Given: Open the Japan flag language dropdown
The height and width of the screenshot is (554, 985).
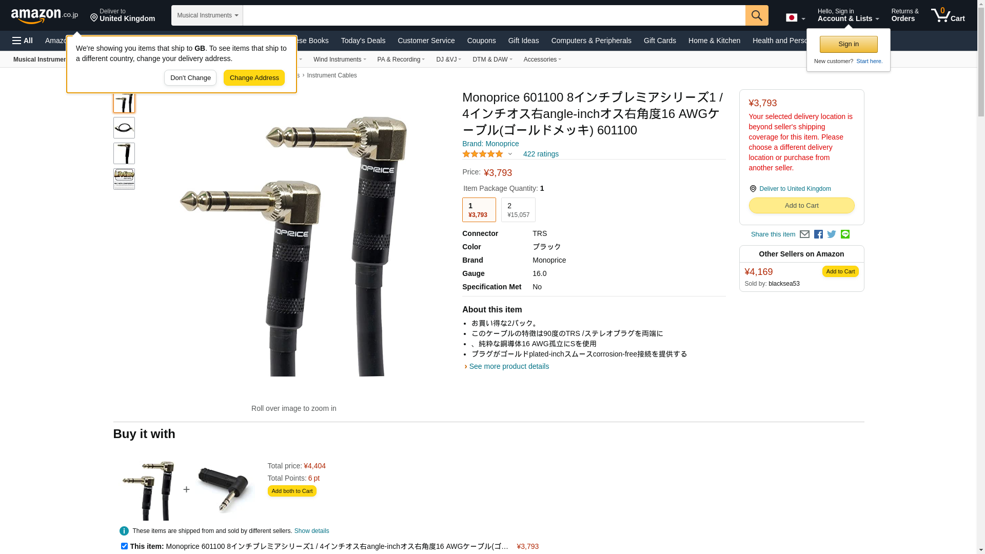Looking at the screenshot, I should pyautogui.click(x=795, y=18).
